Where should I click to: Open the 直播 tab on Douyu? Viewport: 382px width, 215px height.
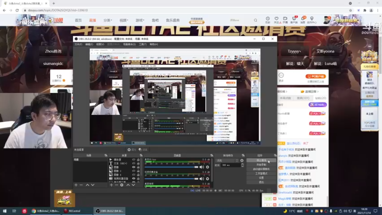click(93, 20)
